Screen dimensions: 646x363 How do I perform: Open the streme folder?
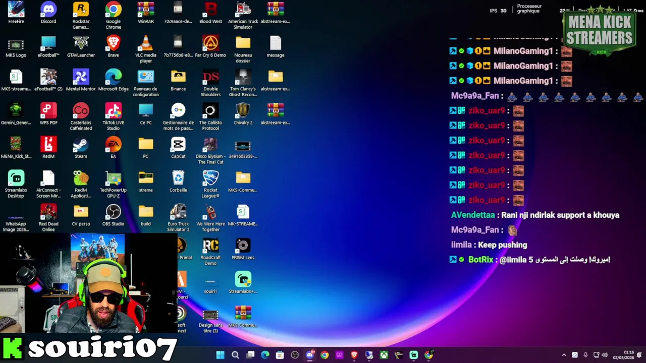[146, 181]
